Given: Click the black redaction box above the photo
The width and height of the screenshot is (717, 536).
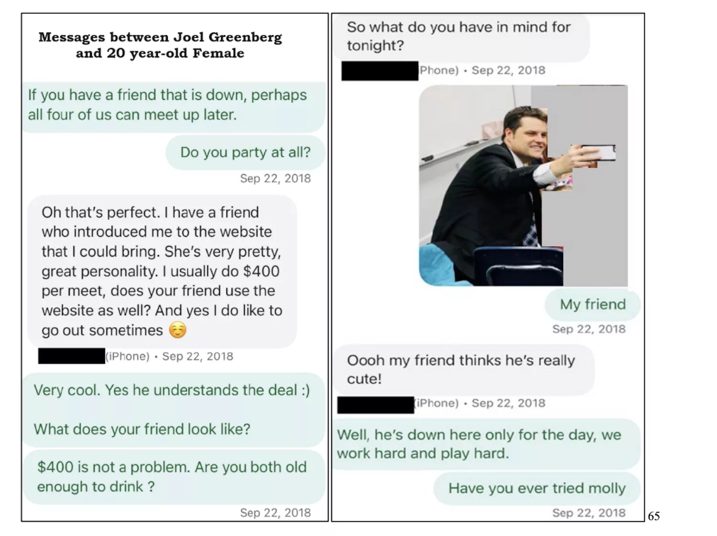Looking at the screenshot, I should (380, 71).
